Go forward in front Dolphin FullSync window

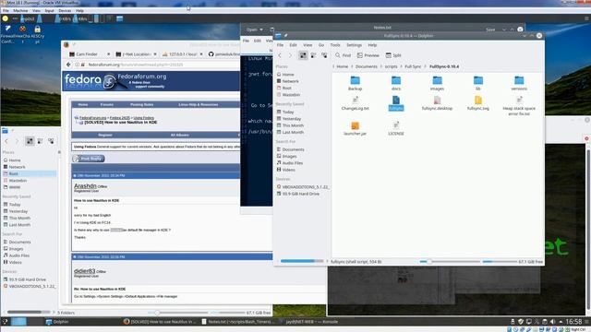point(290,55)
